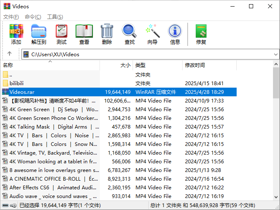Click the scrollbar down arrow
The image size is (280, 210).
(276, 197)
